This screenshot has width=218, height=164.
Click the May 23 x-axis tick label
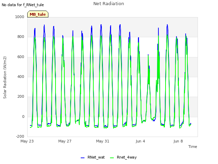(x=27, y=141)
